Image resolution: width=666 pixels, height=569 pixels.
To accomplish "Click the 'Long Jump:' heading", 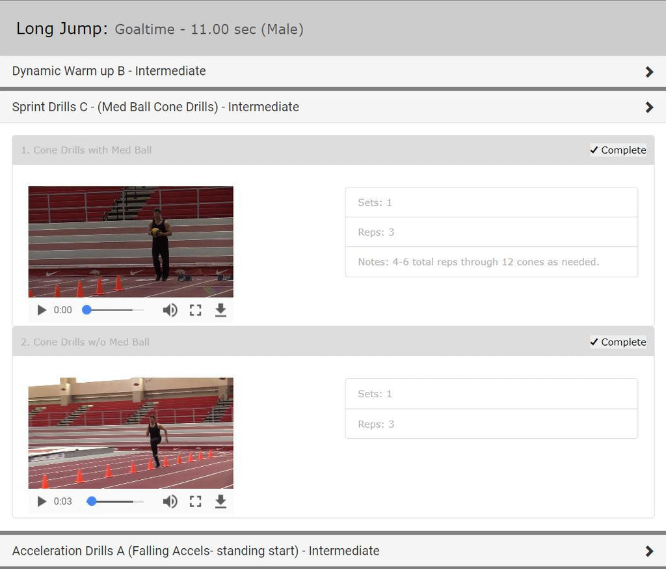I will coord(62,29).
